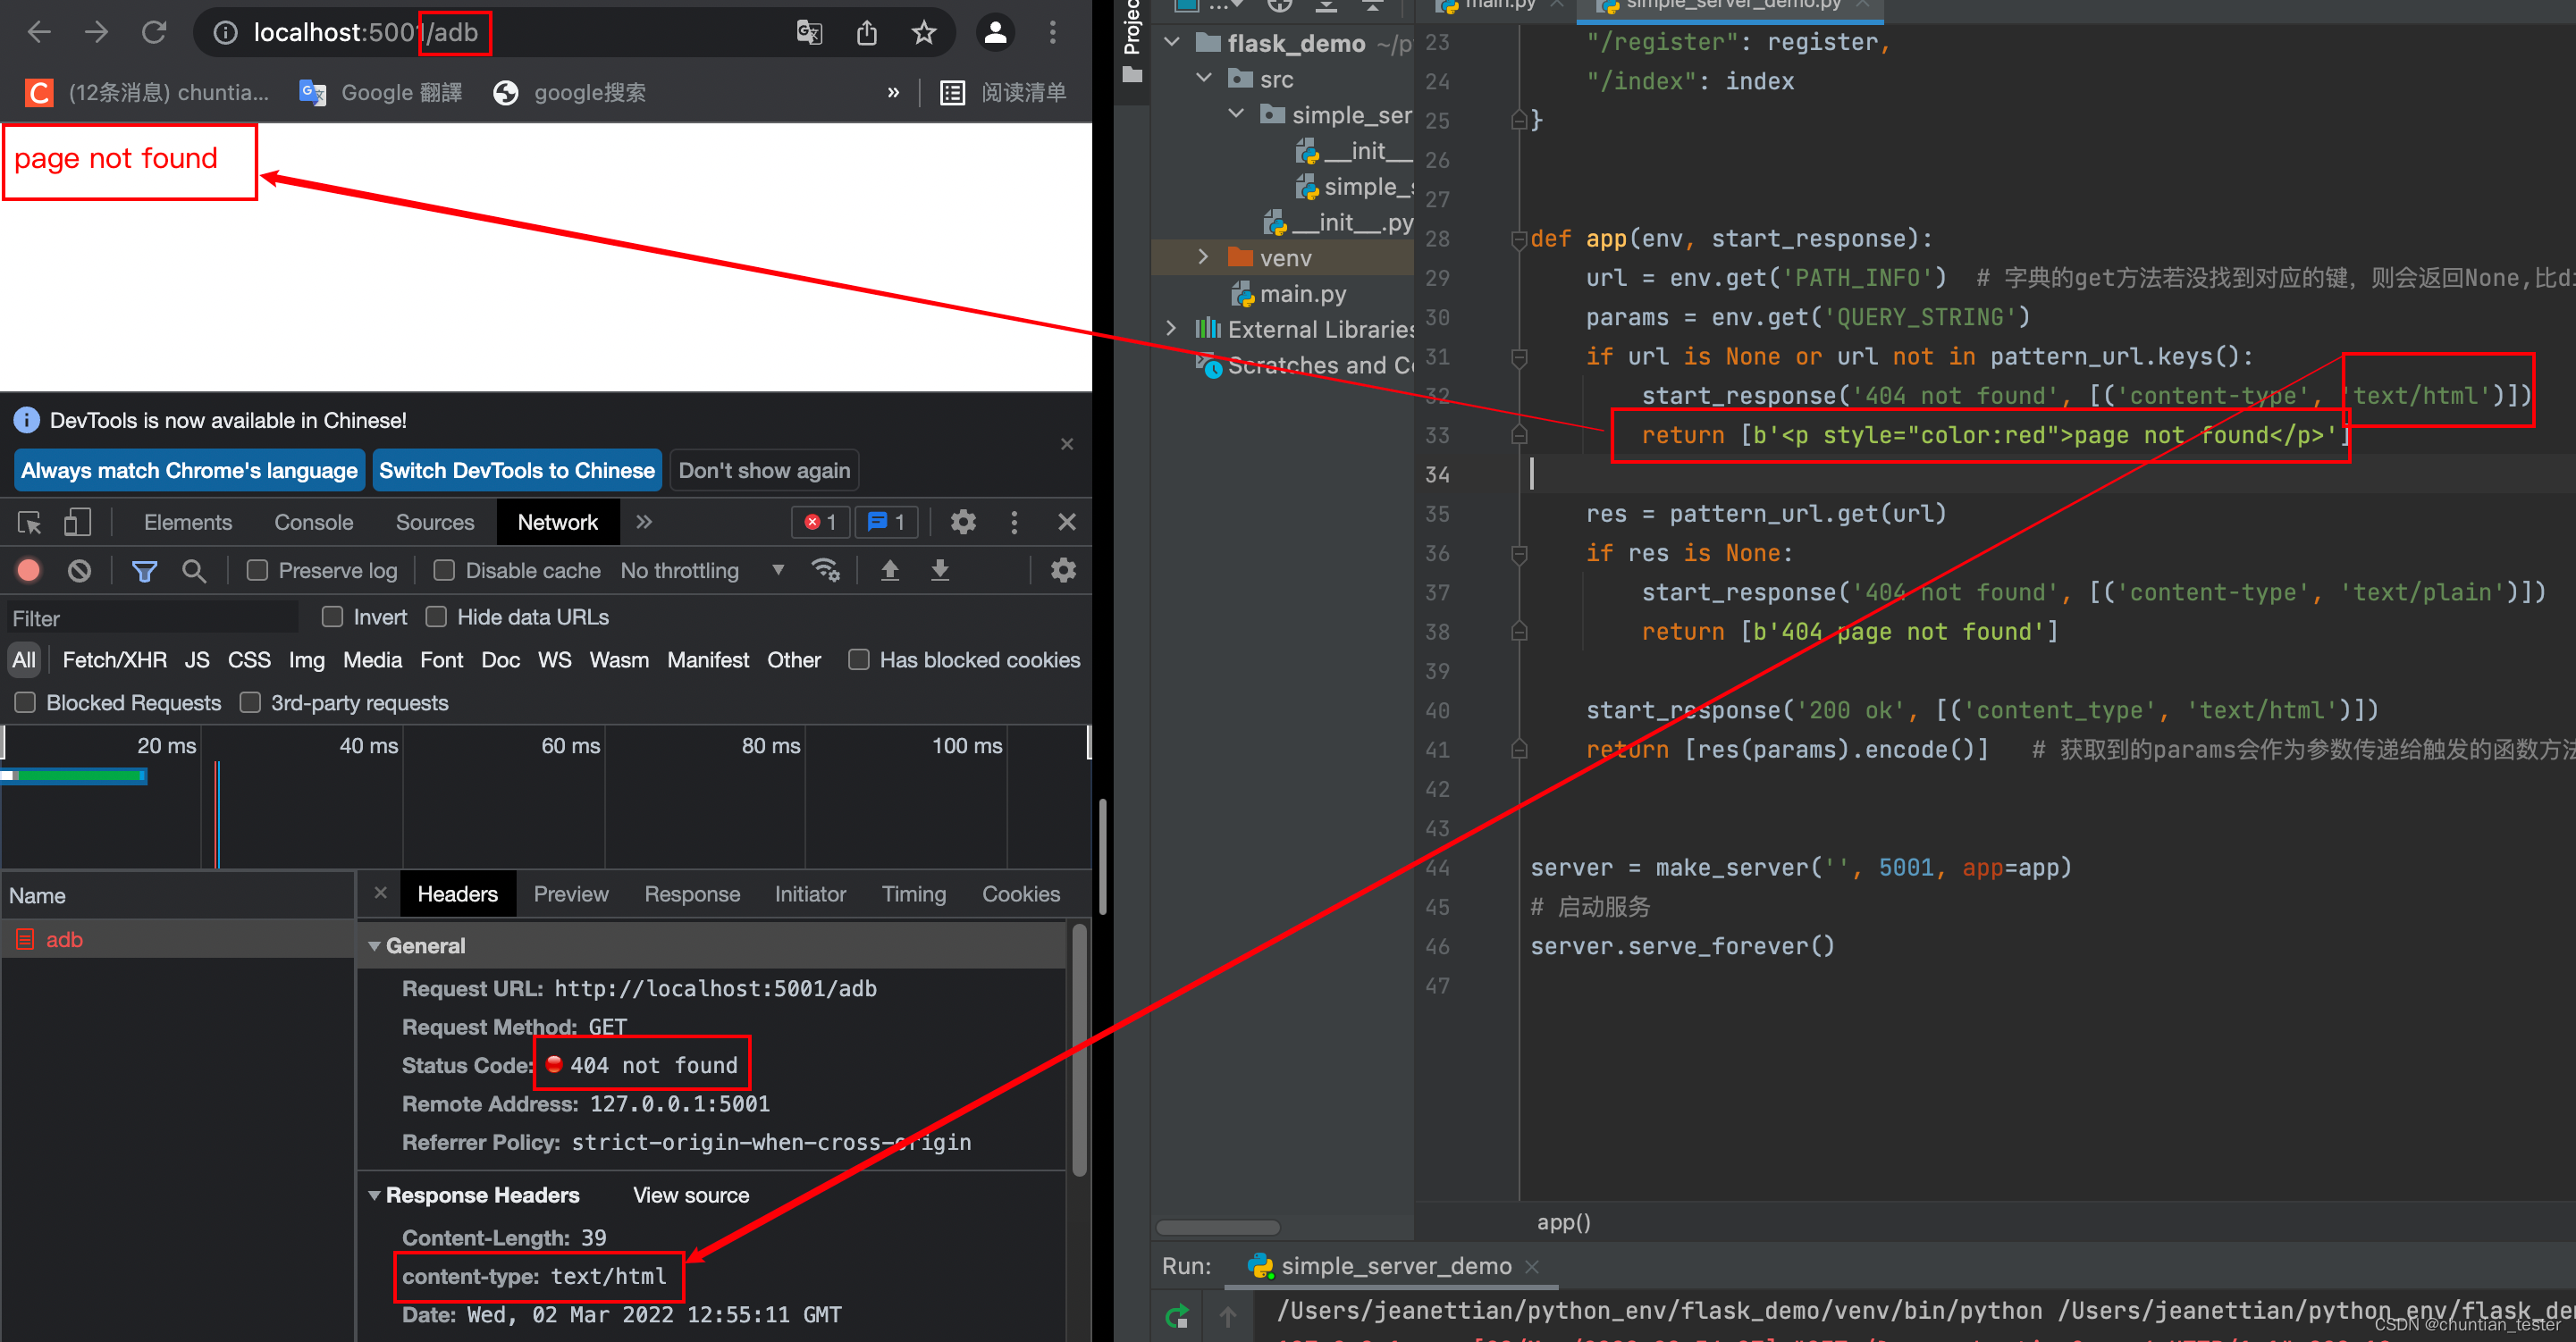Click Switch DevTools to Chinese button
This screenshot has width=2576, height=1342.
[x=516, y=470]
